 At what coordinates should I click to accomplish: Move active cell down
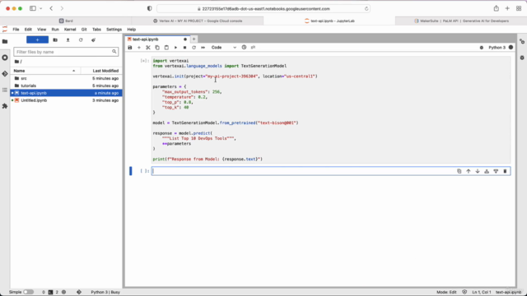pyautogui.click(x=478, y=171)
